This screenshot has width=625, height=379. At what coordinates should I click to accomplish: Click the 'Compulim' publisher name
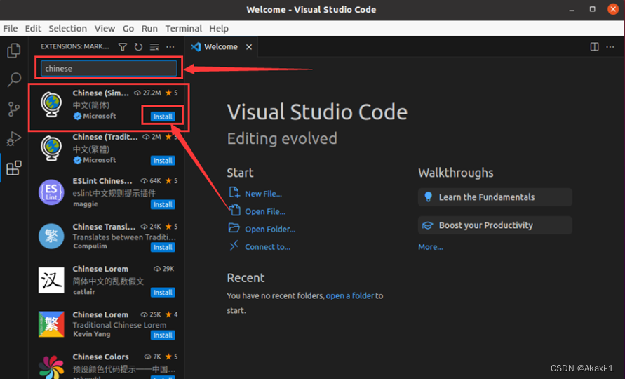coord(90,246)
